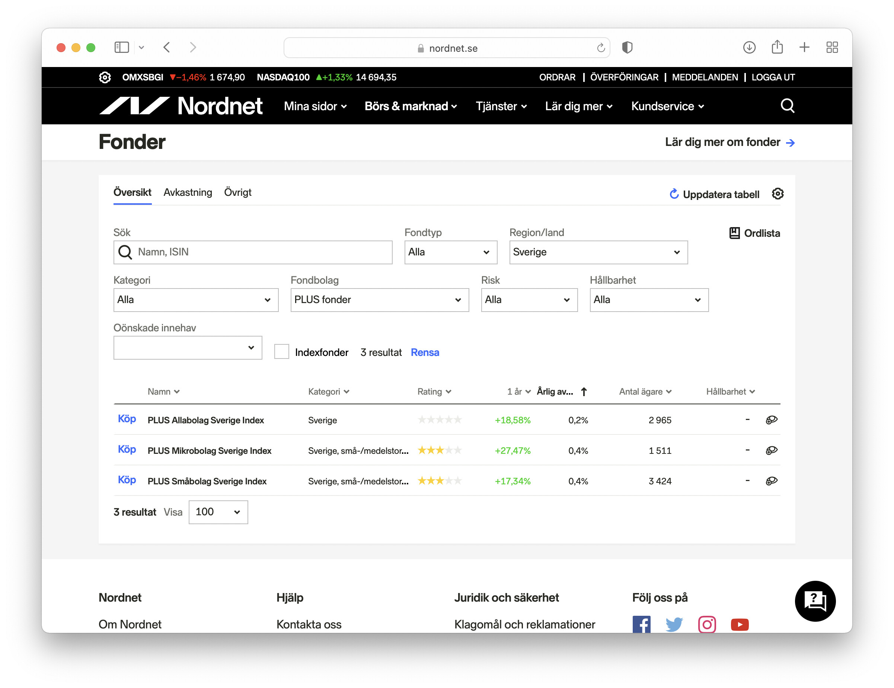Viewport: 894px width, 688px height.
Task: Open the Börs & marknad menu
Action: [411, 106]
